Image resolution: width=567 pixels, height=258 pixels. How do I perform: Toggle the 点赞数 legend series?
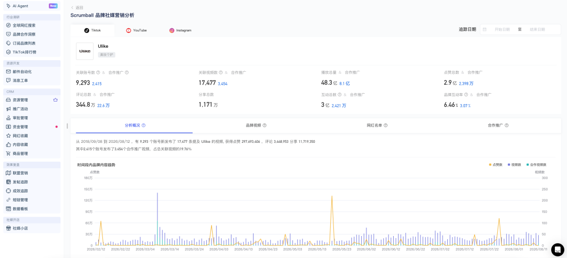(x=496, y=165)
